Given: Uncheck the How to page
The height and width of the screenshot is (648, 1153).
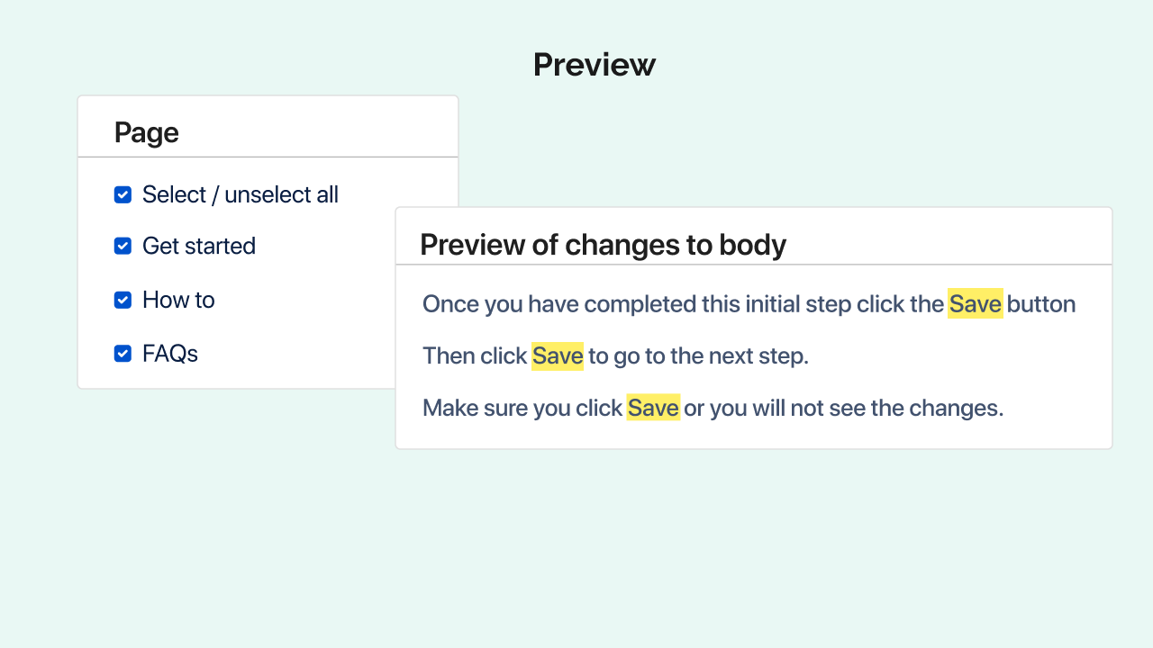Looking at the screenshot, I should pos(123,300).
